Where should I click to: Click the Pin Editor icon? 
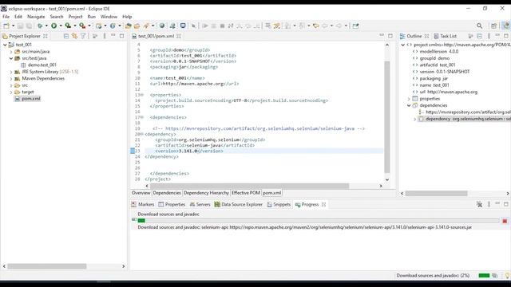click(x=355, y=26)
